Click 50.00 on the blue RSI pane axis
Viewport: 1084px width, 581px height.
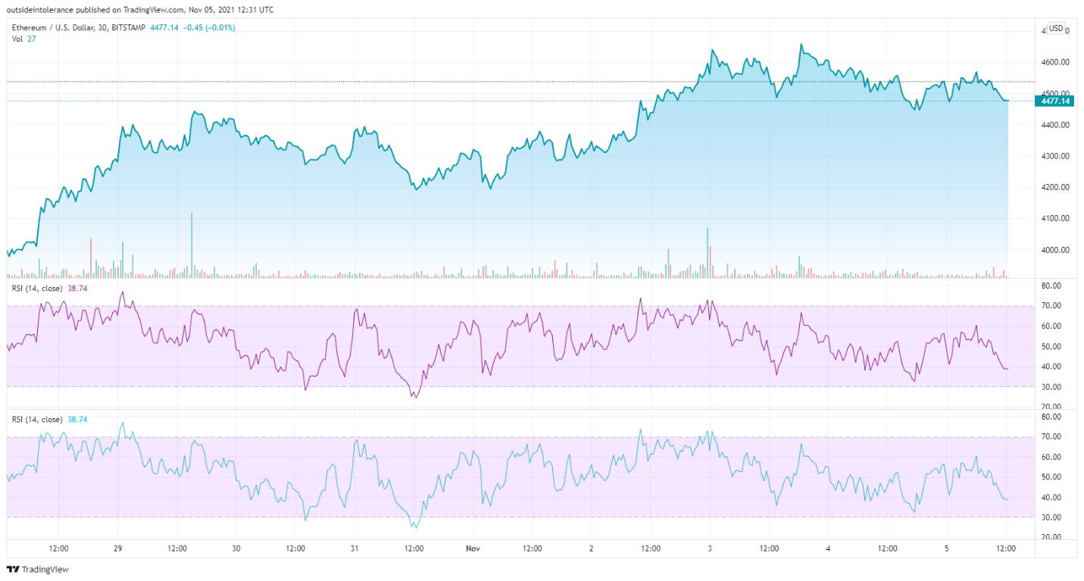coord(1051,477)
